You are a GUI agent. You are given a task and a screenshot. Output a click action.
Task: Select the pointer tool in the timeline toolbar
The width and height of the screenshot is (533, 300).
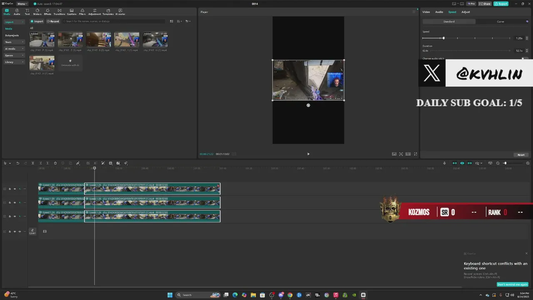click(x=5, y=163)
